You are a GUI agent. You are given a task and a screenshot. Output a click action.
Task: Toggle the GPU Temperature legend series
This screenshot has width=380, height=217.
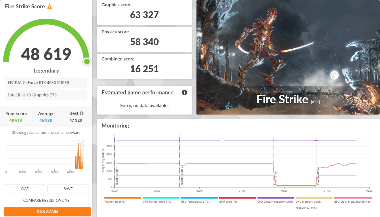(x=199, y=200)
